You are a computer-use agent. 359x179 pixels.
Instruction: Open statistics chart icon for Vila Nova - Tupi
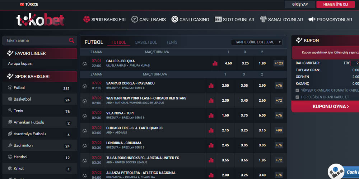point(211,116)
